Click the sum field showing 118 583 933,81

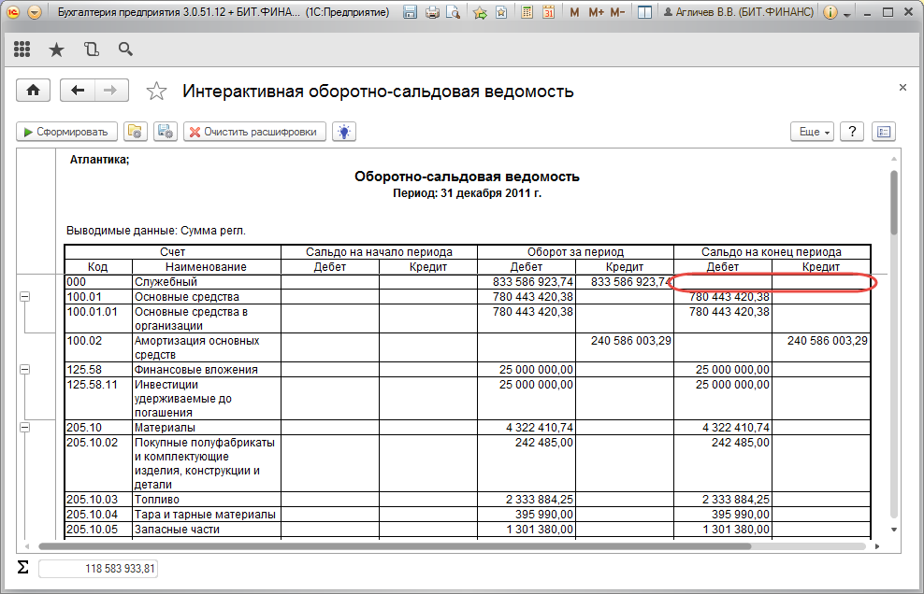tap(98, 568)
